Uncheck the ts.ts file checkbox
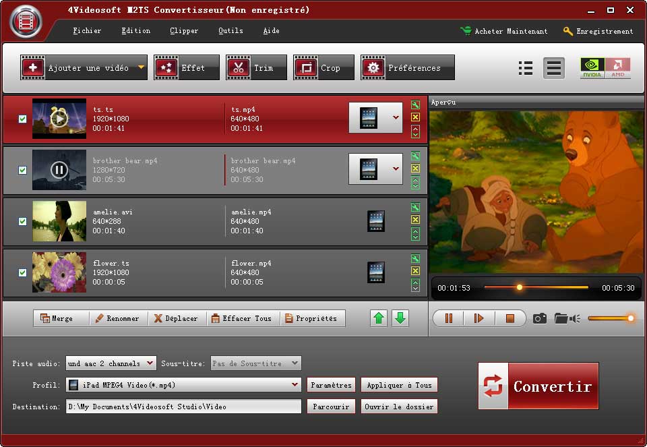The width and height of the screenshot is (647, 447). pos(22,119)
